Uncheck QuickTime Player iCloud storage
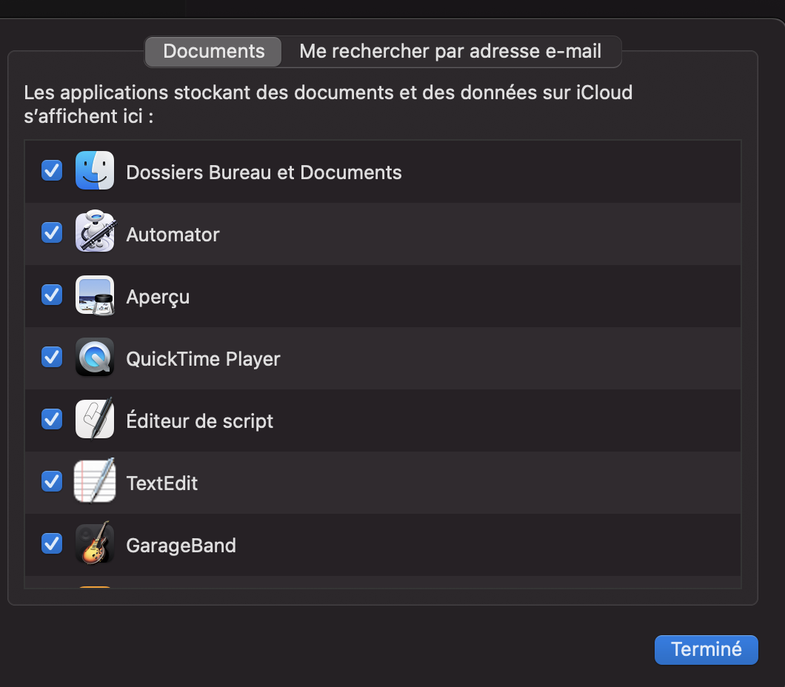The width and height of the screenshot is (785, 687). tap(52, 358)
